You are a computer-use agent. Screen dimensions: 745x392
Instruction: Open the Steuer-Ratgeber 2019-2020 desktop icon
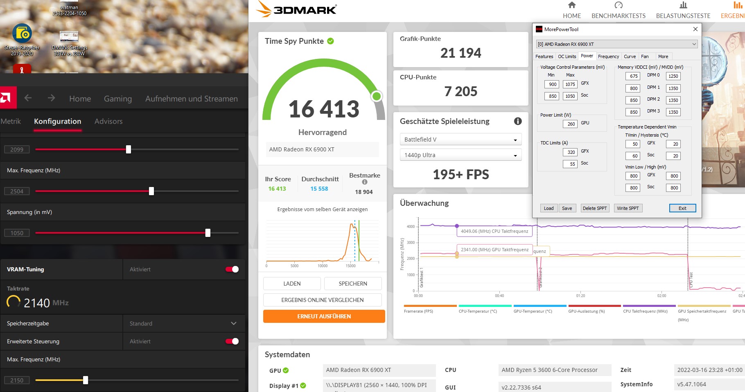click(22, 39)
